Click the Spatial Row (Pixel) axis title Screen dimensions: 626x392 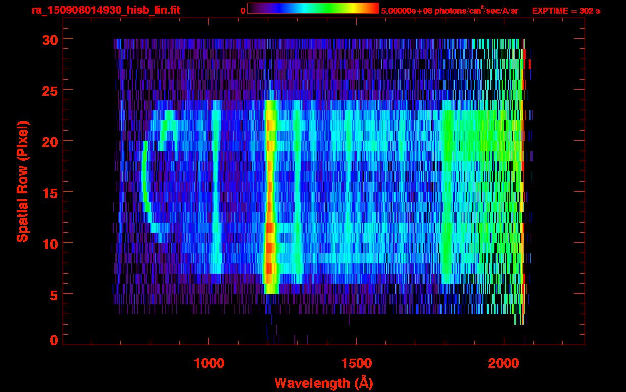(x=23, y=181)
